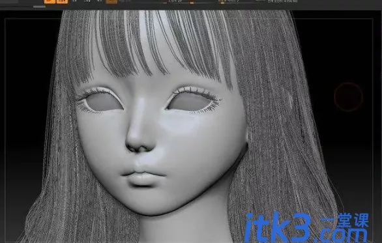
Task: Click the model's right empty eye socket
Action: pyautogui.click(x=190, y=102)
